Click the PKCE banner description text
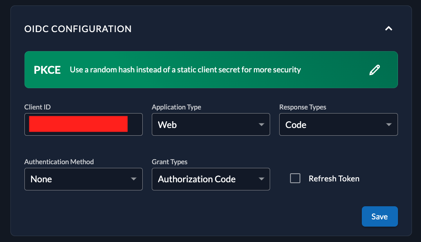 click(185, 70)
